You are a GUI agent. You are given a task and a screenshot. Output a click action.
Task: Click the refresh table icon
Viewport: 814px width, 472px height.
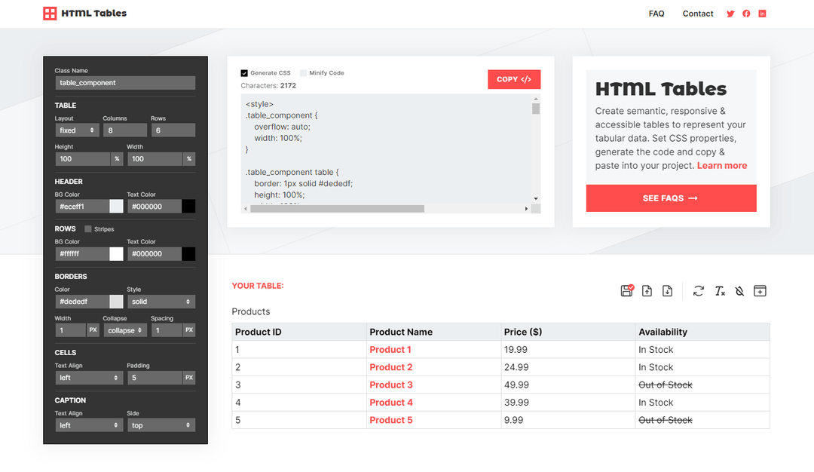(x=698, y=290)
